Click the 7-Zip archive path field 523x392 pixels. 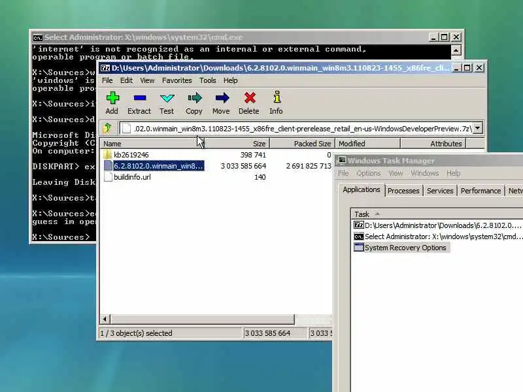296,128
